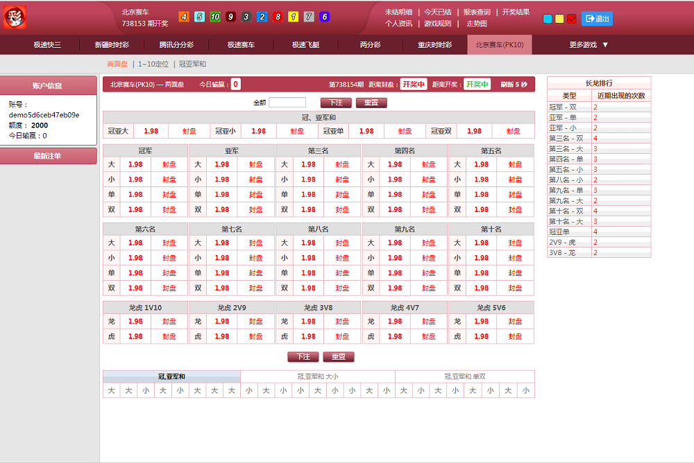Screen dimensions: 694x463
Task: Click the 退出 logout button
Action: 597,19
